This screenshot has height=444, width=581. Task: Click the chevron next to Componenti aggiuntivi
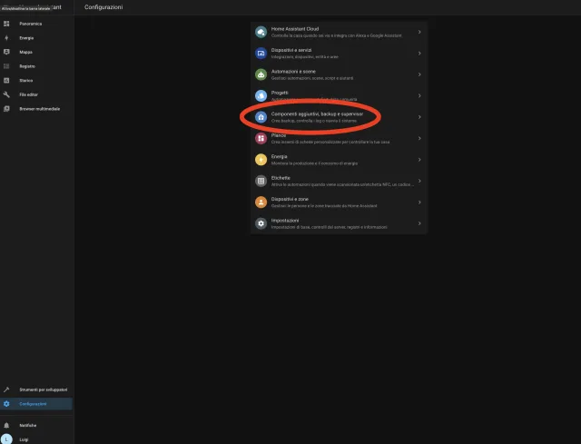[419, 117]
